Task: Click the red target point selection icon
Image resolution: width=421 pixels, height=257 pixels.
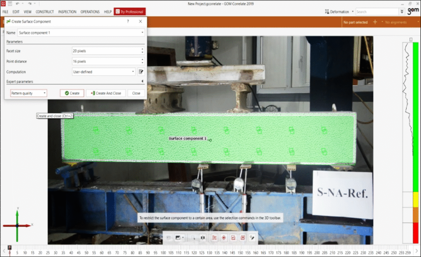Action: [224, 238]
